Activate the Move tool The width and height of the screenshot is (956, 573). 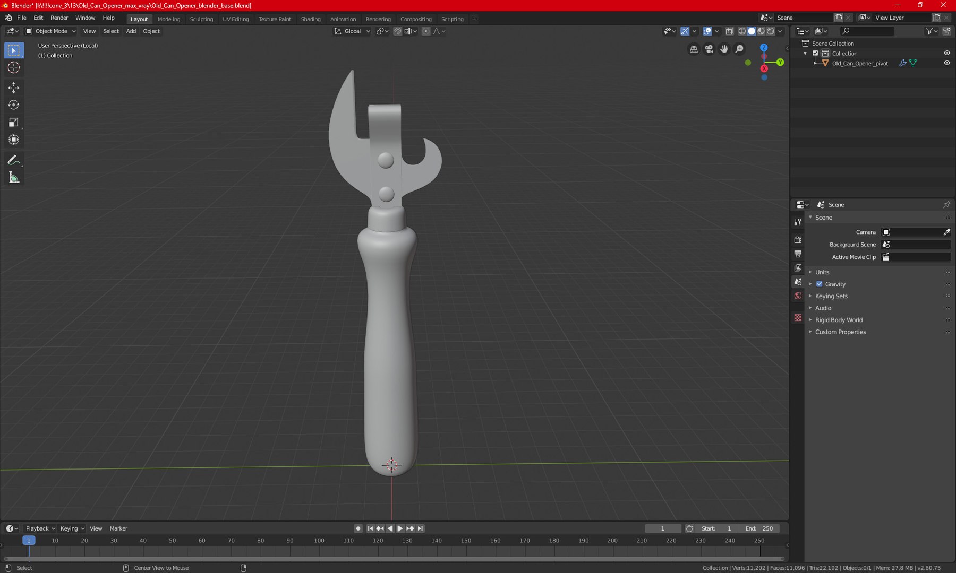coord(14,88)
